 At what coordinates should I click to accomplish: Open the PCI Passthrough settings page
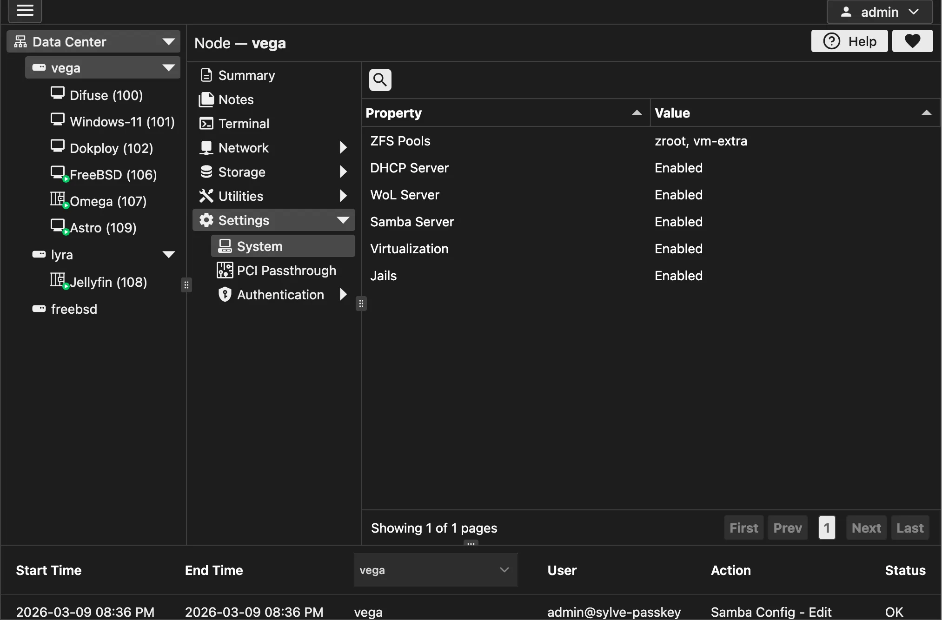pyautogui.click(x=286, y=270)
